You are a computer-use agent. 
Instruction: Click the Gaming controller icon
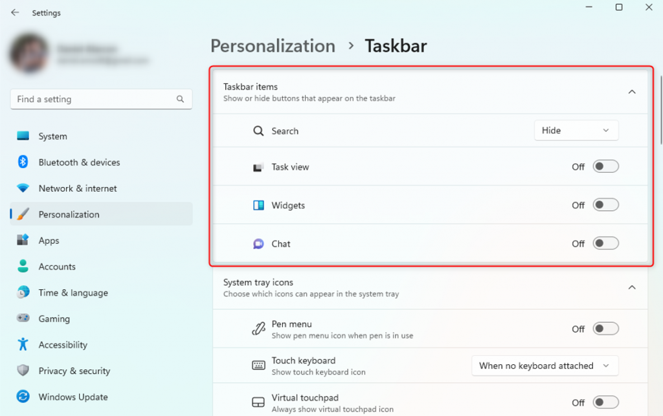pos(23,318)
